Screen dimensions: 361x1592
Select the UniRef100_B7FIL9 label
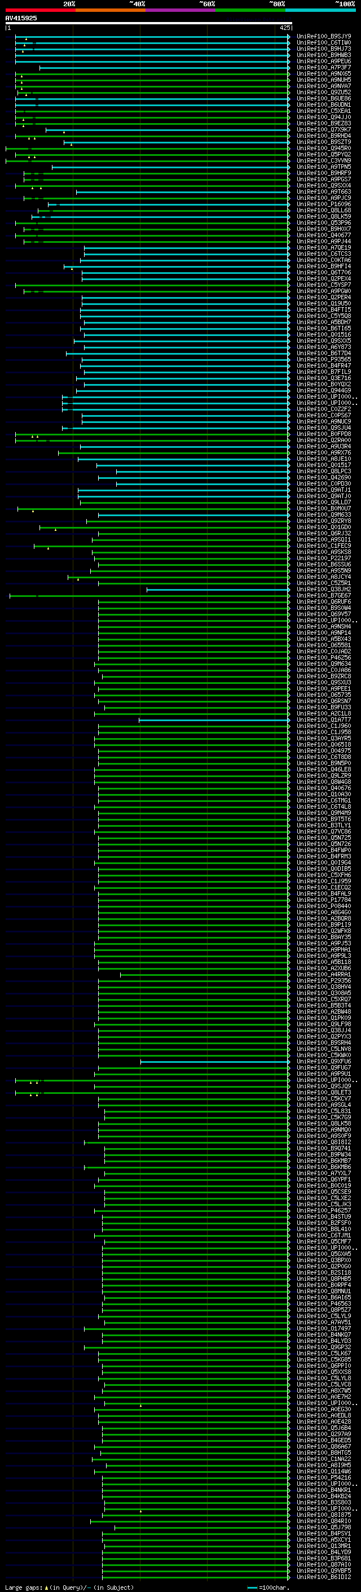tap(324, 372)
